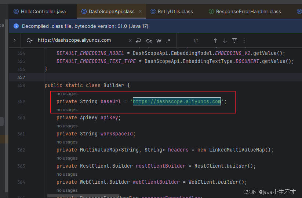Click line number 359 in gutter

pos(21,101)
